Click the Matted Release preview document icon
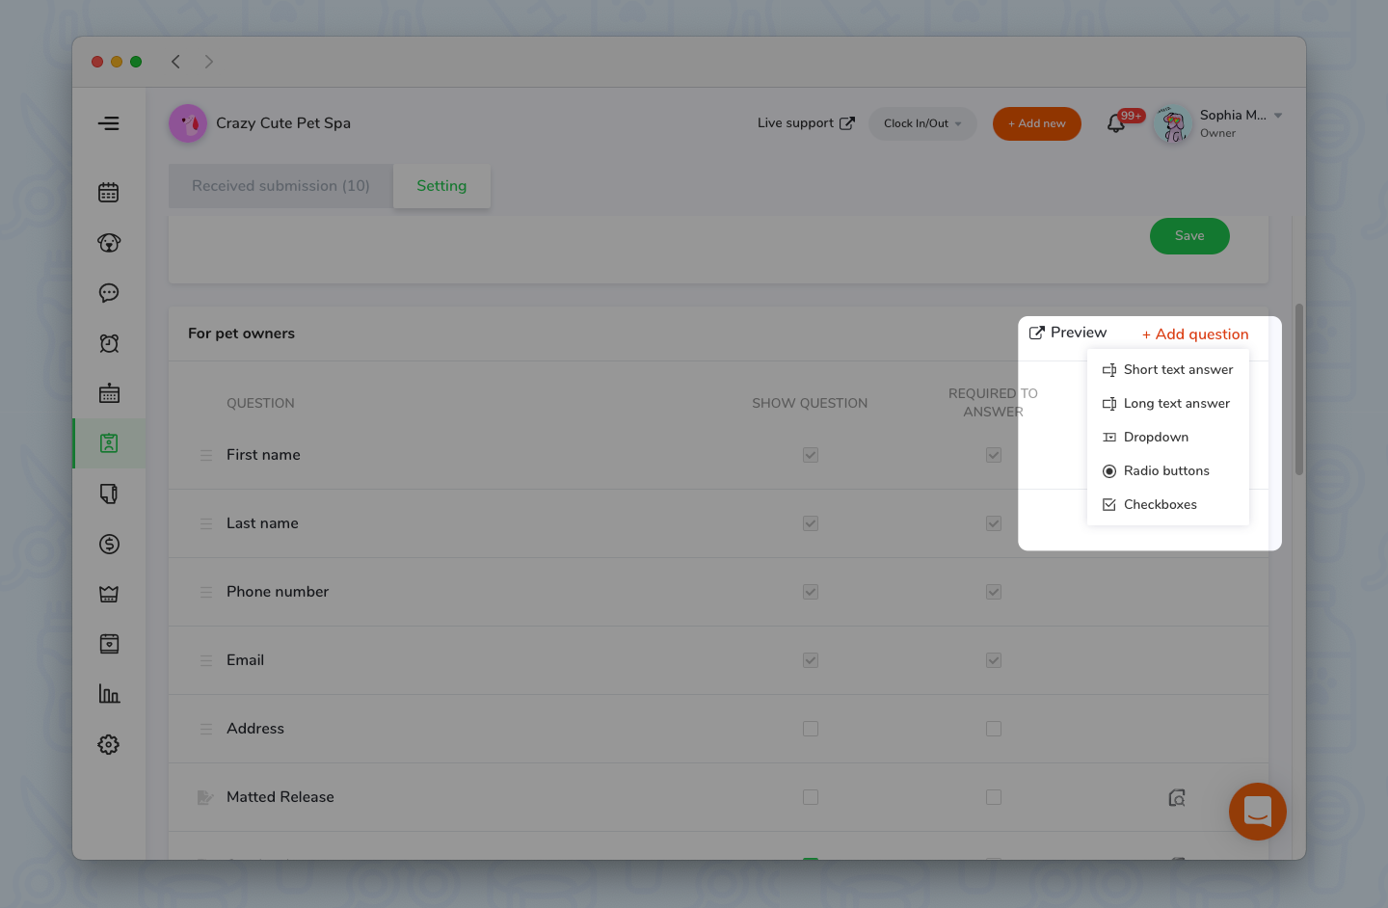Screen dimensions: 1388x908 pyautogui.click(x=1177, y=797)
